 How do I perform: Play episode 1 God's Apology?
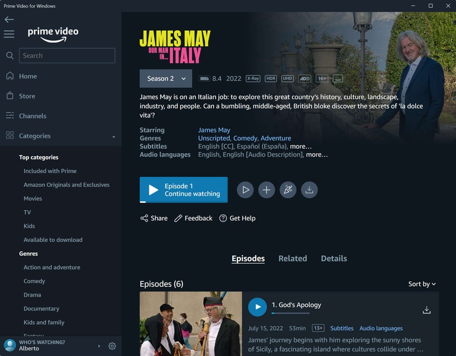[x=258, y=307]
